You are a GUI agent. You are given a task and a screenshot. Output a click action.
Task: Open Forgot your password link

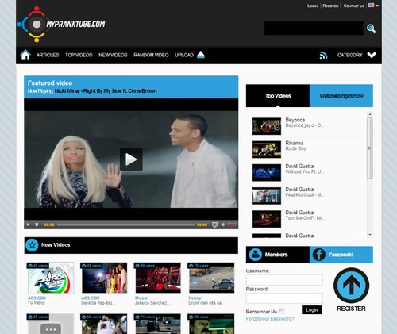point(270,319)
